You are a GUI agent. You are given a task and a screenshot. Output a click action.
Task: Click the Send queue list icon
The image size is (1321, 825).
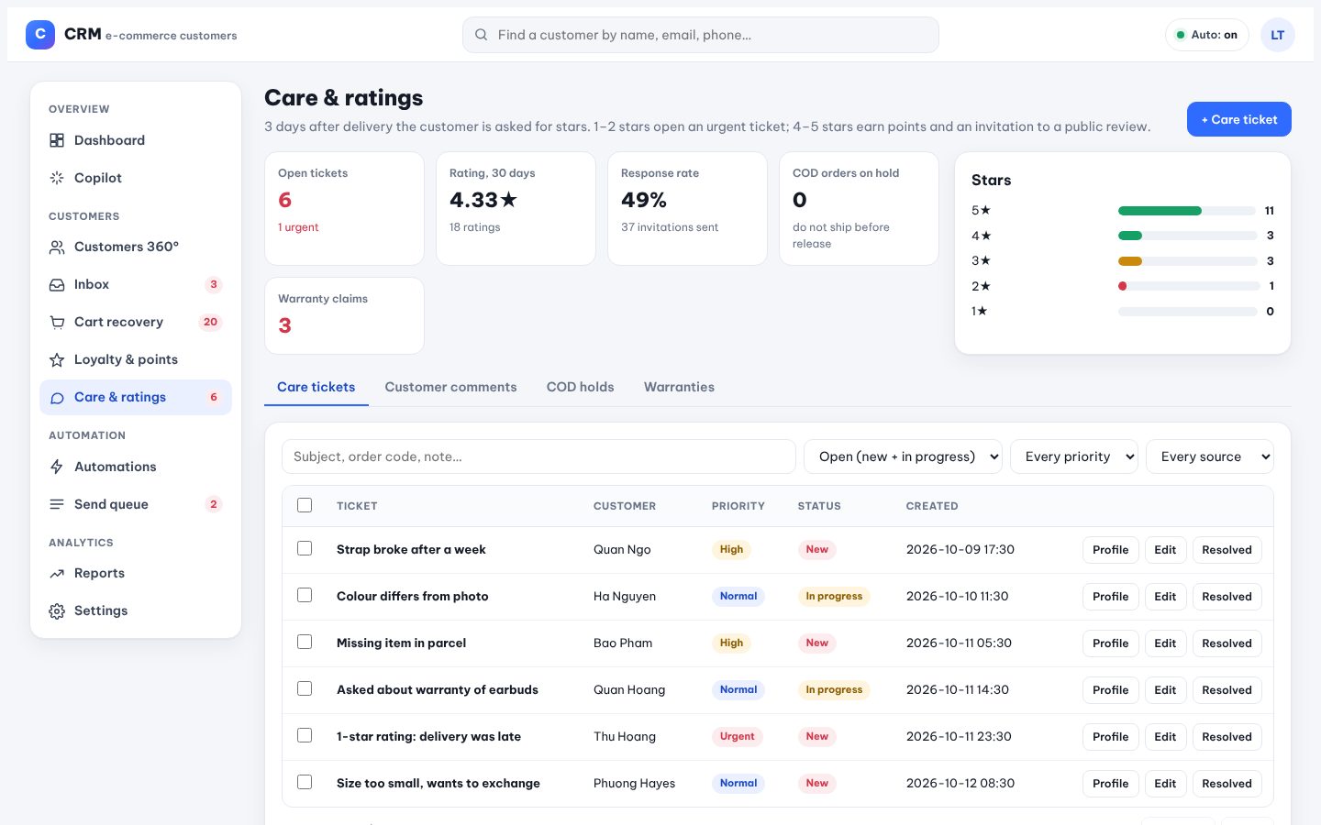(57, 504)
